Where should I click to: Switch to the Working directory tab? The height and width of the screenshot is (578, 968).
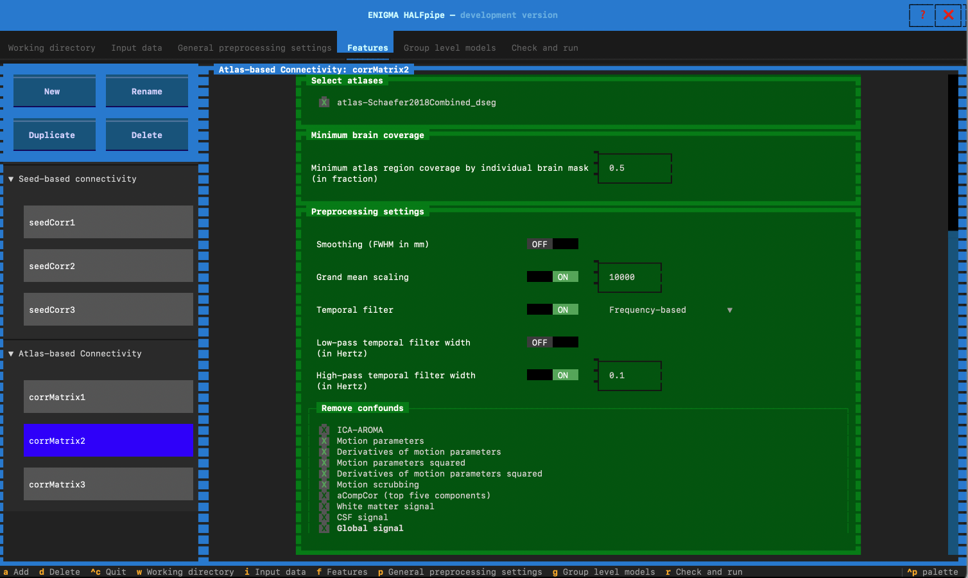point(52,48)
